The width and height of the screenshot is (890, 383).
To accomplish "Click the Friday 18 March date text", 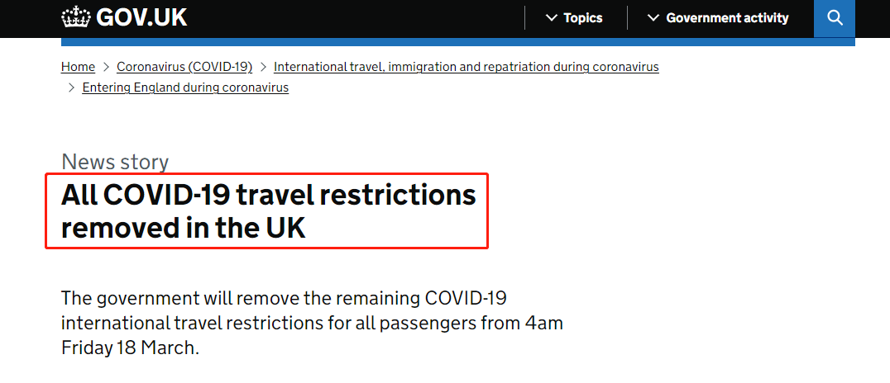I will [131, 348].
